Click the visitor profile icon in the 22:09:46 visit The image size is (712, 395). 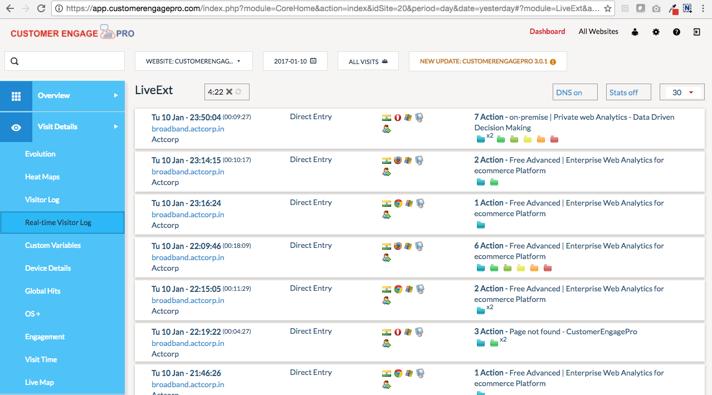[386, 257]
